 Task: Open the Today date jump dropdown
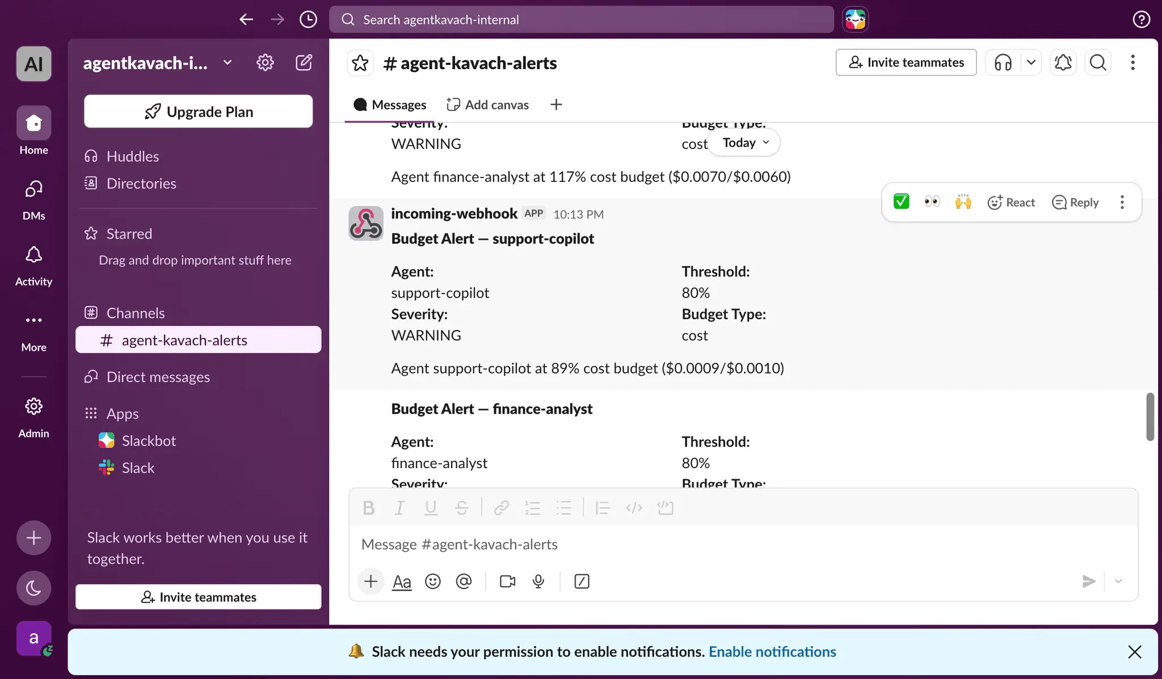[745, 142]
